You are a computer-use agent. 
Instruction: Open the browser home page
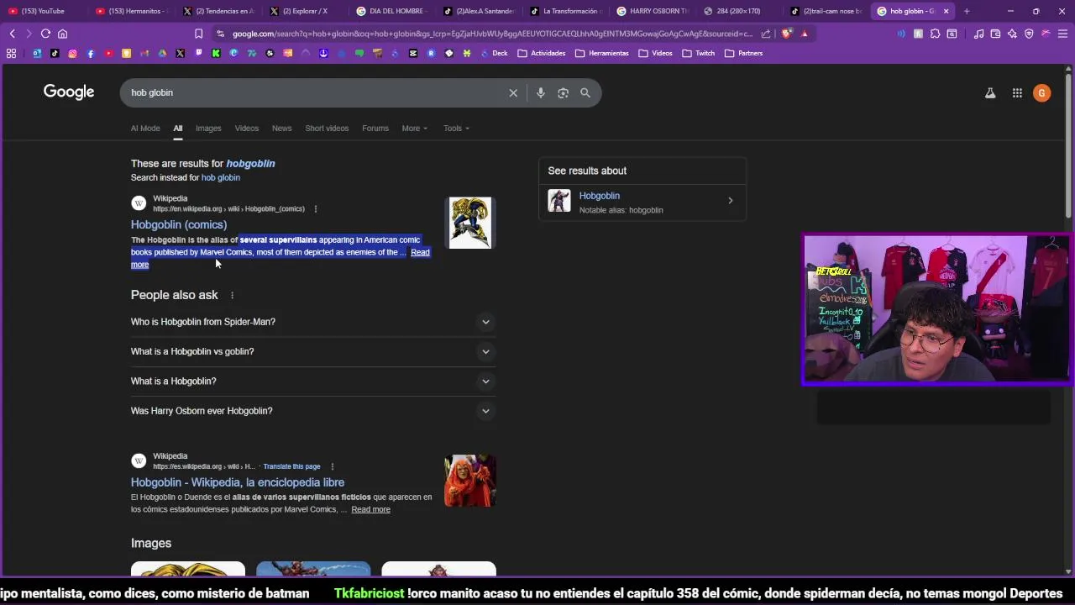tap(62, 34)
